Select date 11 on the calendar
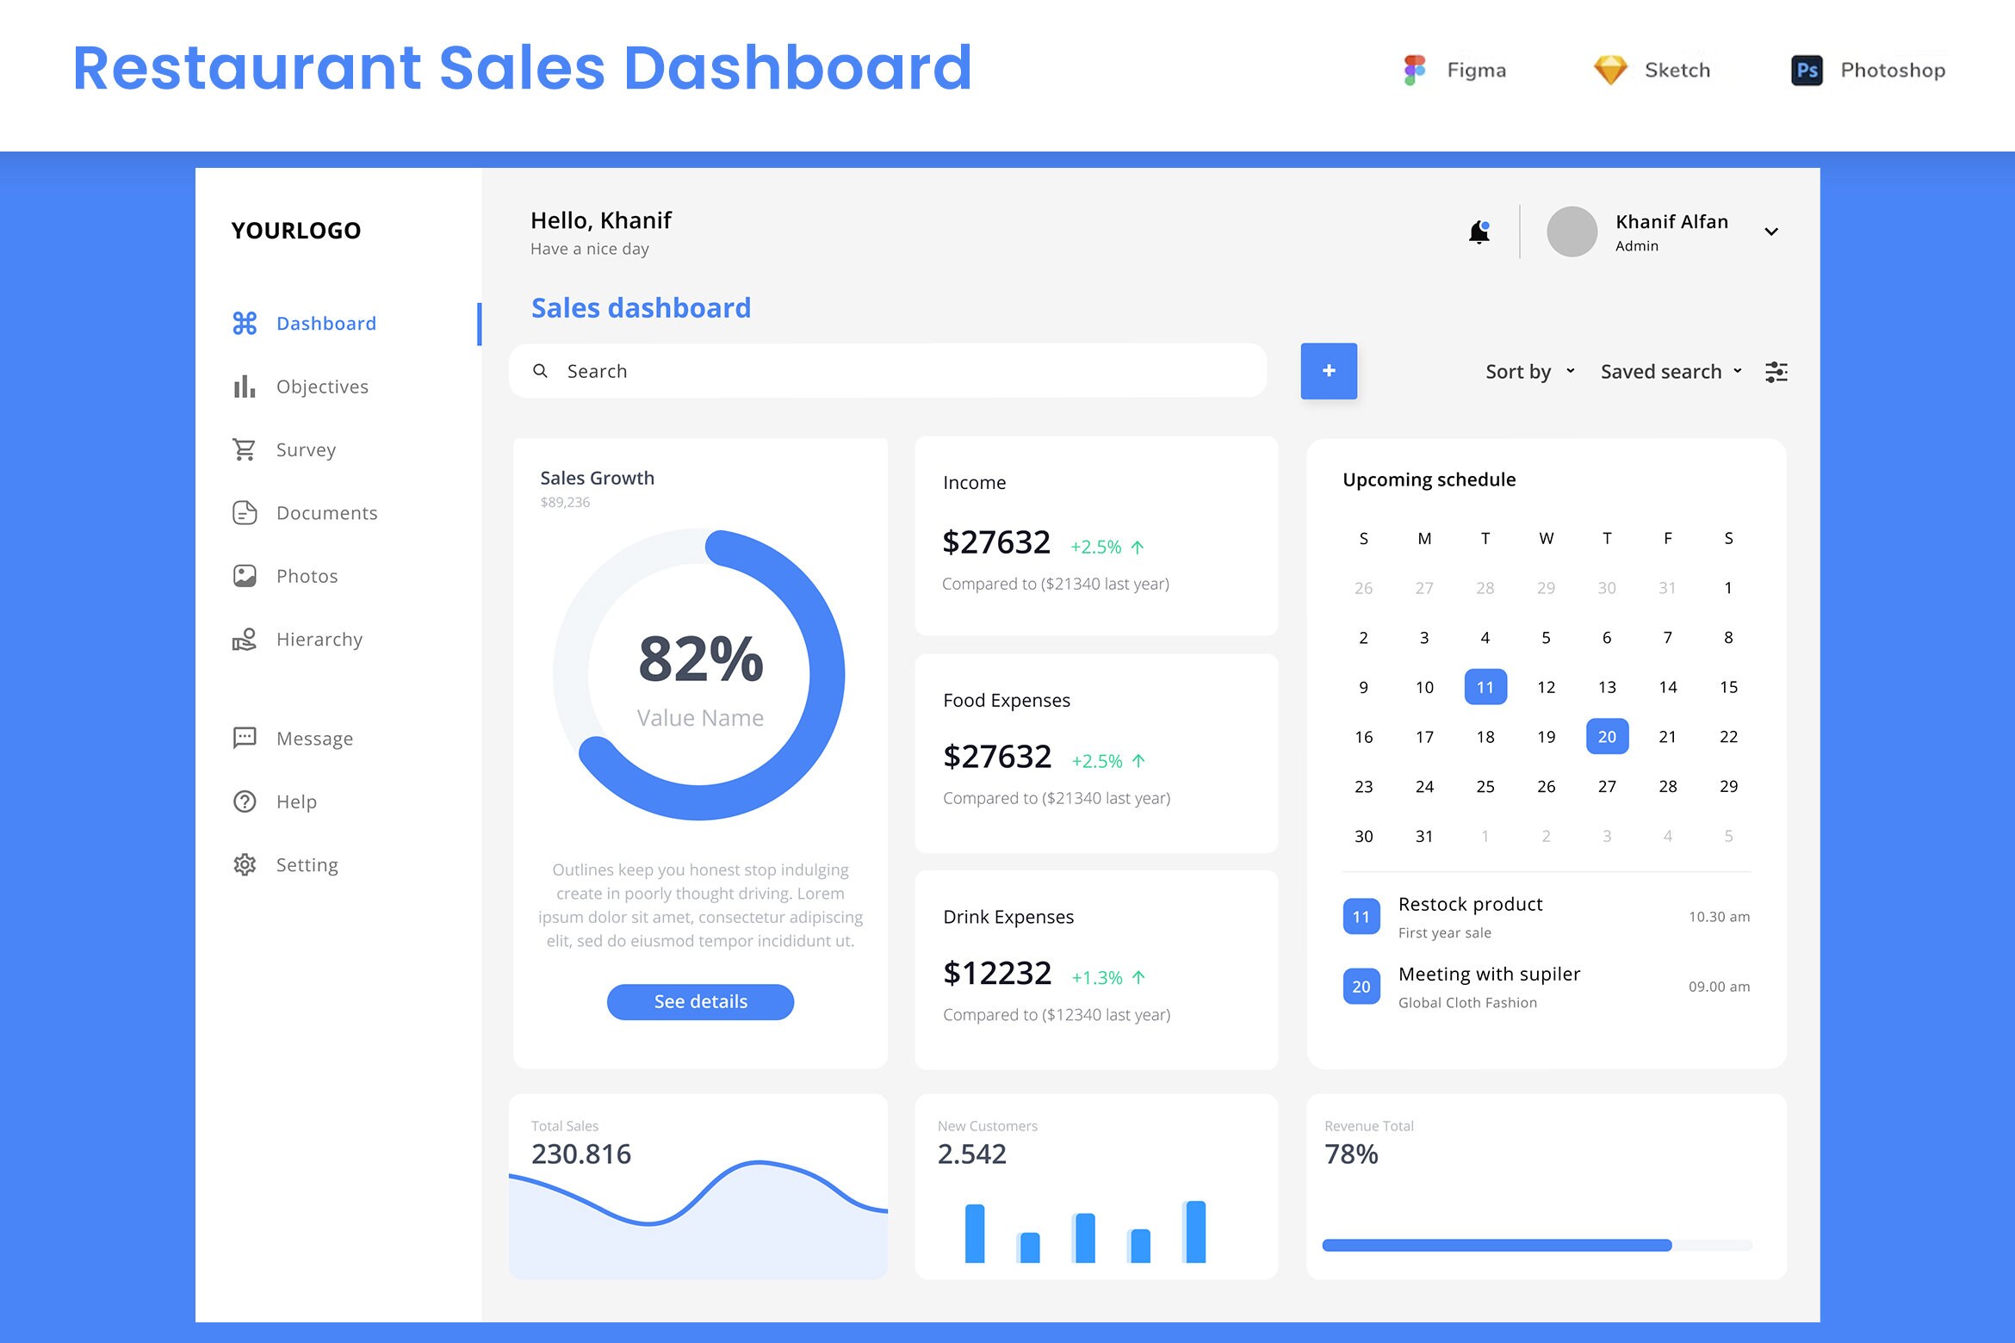 pyautogui.click(x=1485, y=686)
